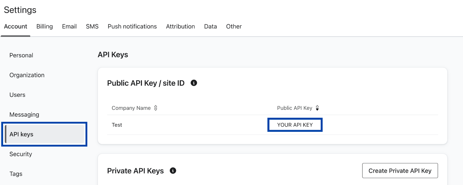Screen dimensions: 463x185
Task: Open Messaging in the sidebar
Action: [24, 114]
